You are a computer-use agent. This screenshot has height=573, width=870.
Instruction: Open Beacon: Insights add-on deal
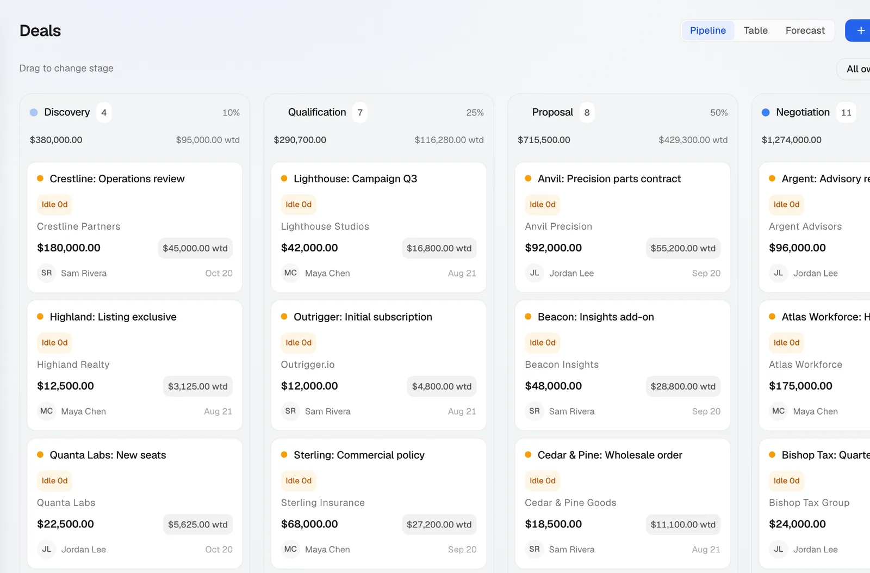coord(595,317)
